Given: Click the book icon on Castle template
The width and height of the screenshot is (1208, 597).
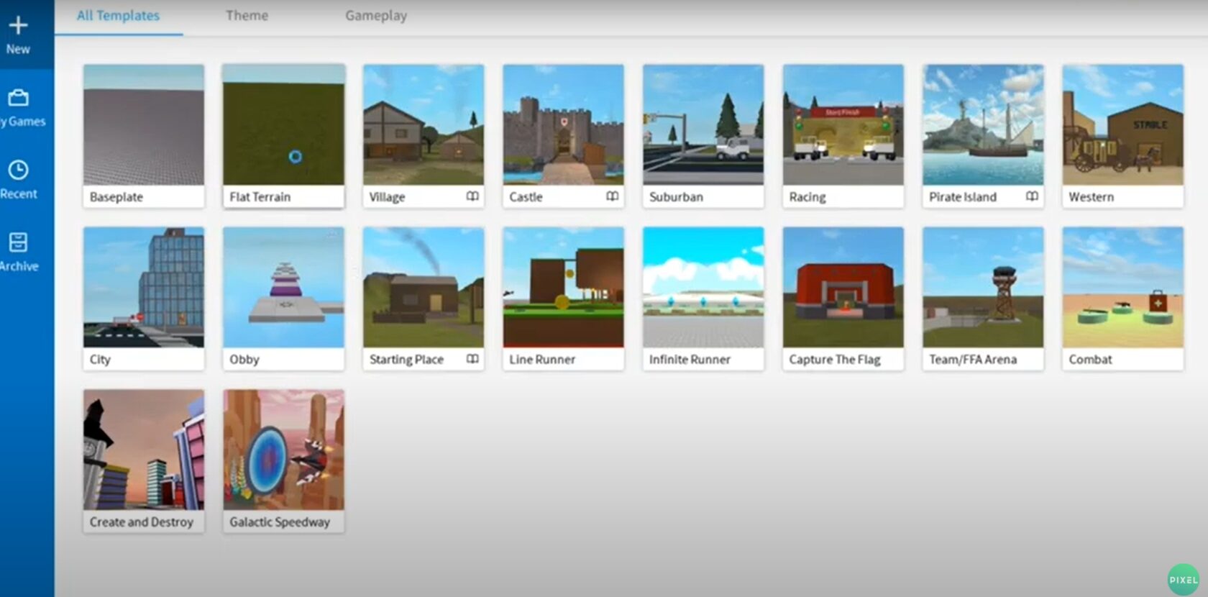Looking at the screenshot, I should click(612, 196).
